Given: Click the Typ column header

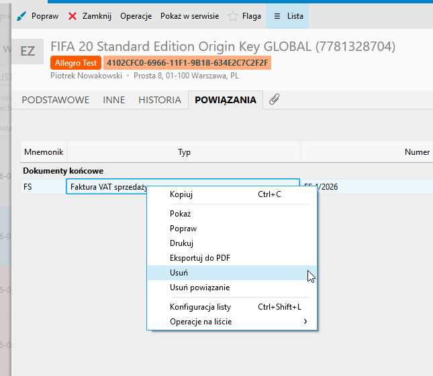Looking at the screenshot, I should click(x=184, y=152).
